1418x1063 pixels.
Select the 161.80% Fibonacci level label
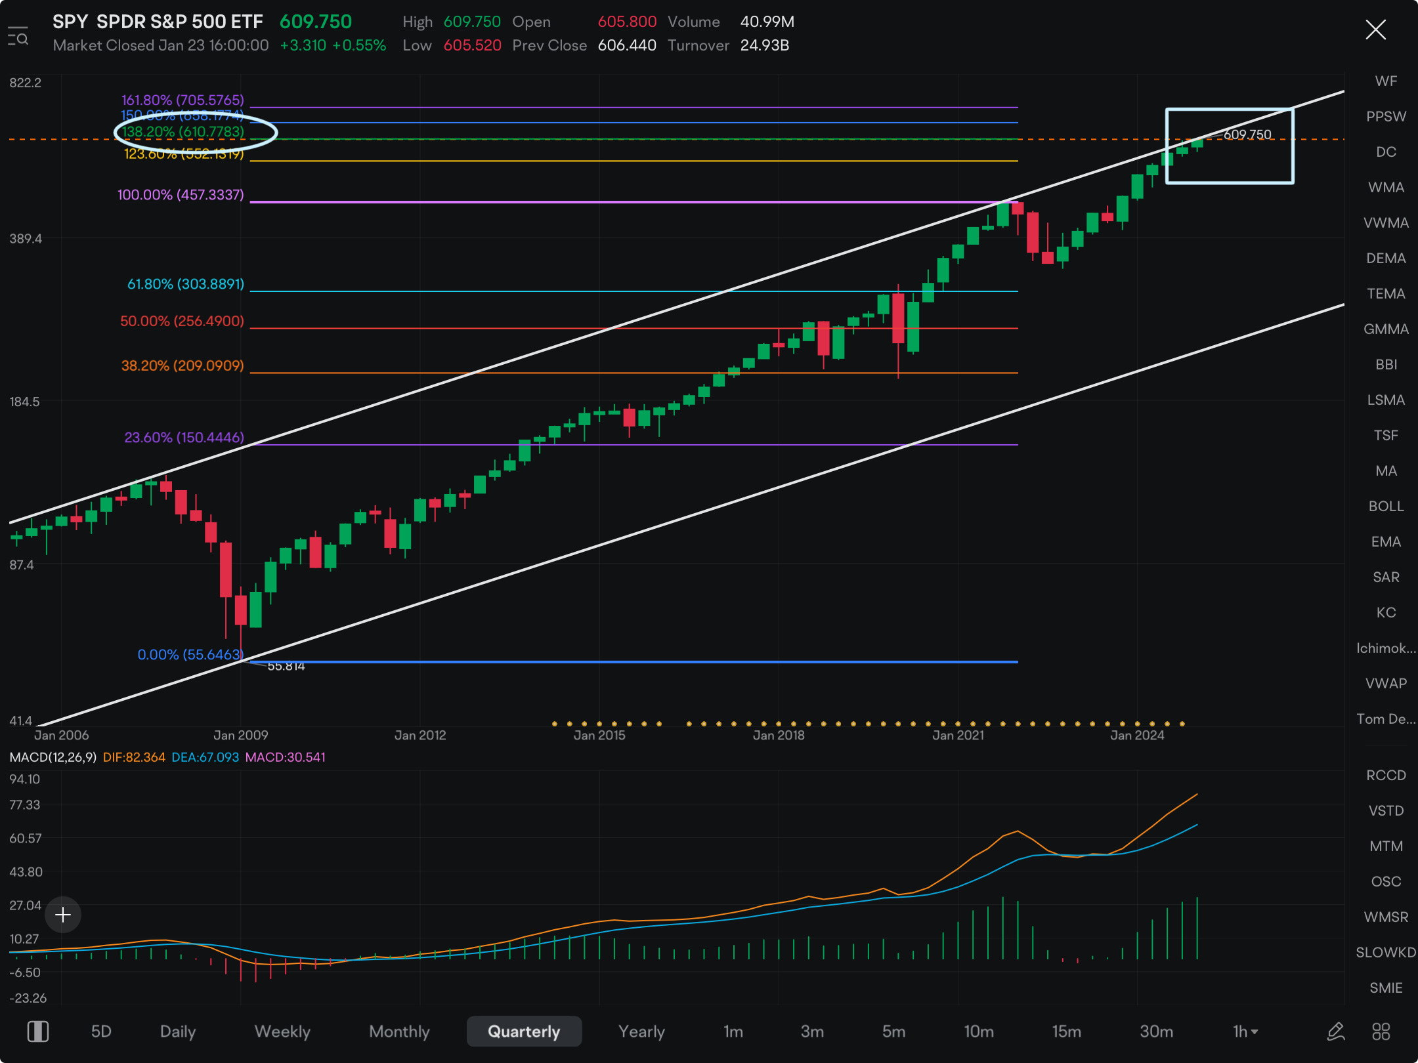tap(183, 100)
